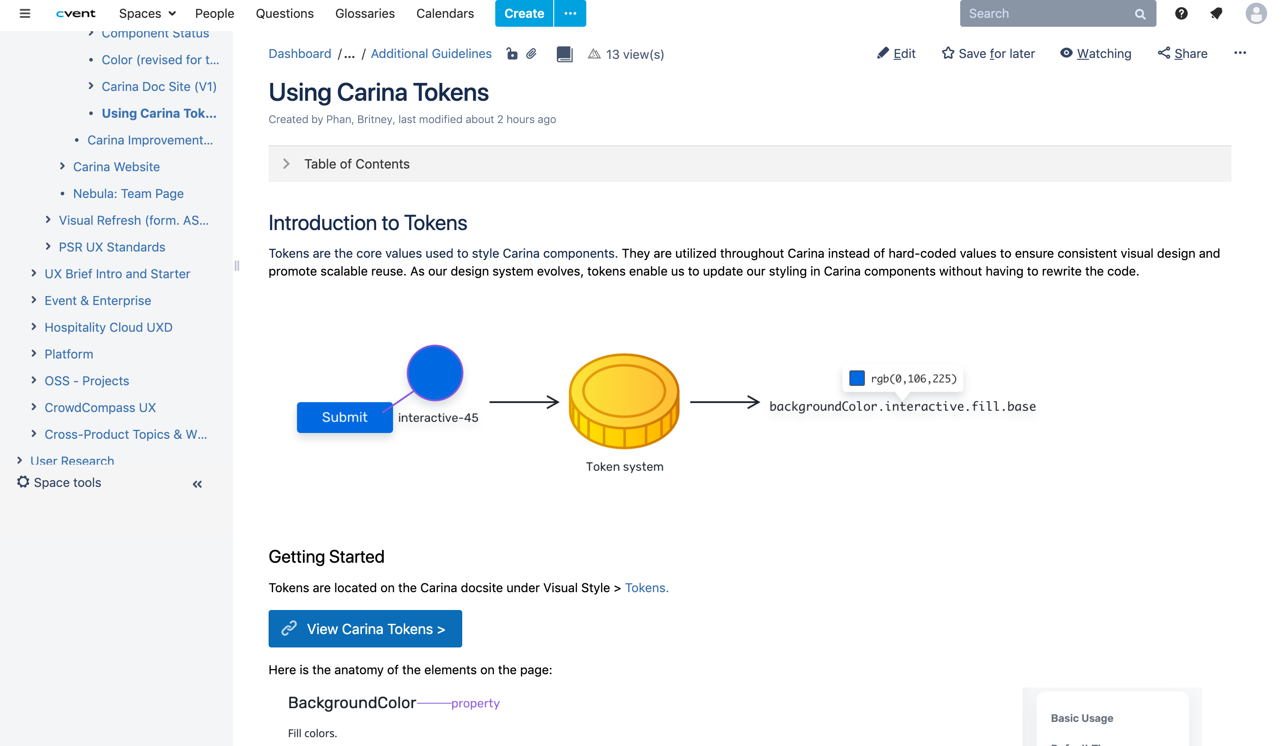Open the Tokens. hyperlink

click(x=647, y=588)
